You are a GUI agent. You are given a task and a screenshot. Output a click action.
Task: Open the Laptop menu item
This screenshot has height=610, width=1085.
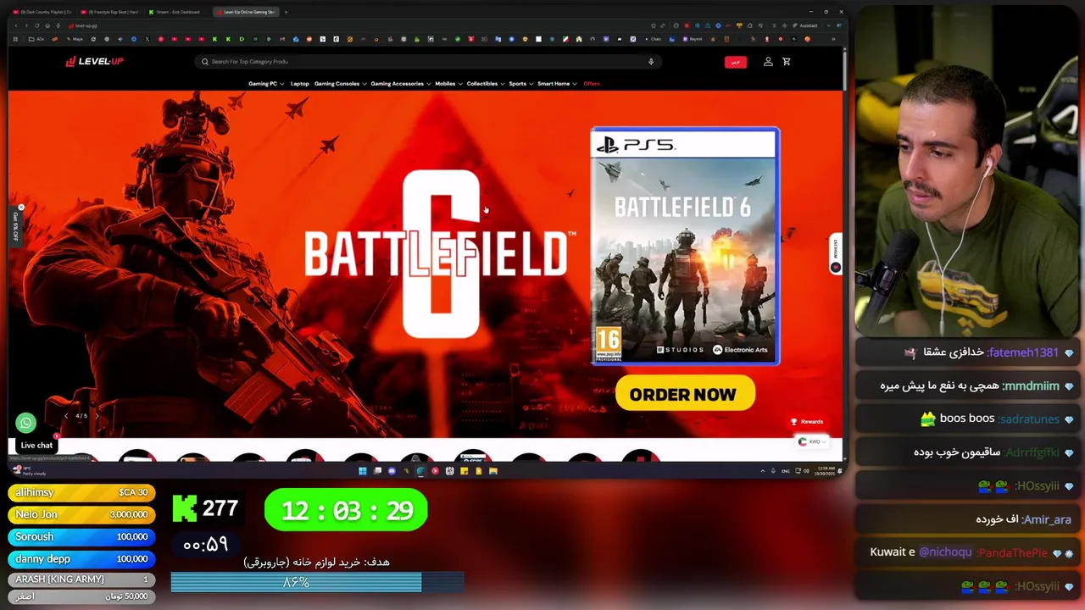point(299,84)
